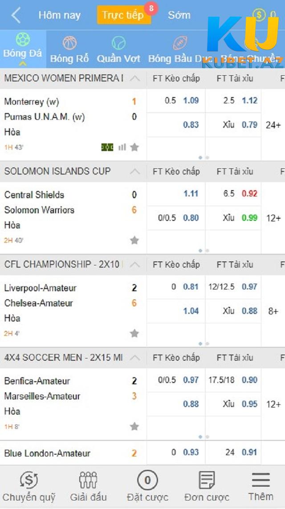Open 24+ more markets for Monterrey match
Screen dimensions: 285x509
pos(273,125)
